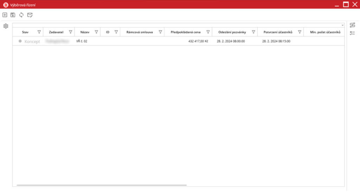Sort by Min. počet účastníků column header
Viewport: 360px width, 192px height.
[x=323, y=32]
